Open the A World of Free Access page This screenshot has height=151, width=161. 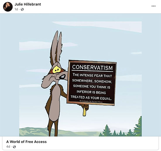pos(26,142)
